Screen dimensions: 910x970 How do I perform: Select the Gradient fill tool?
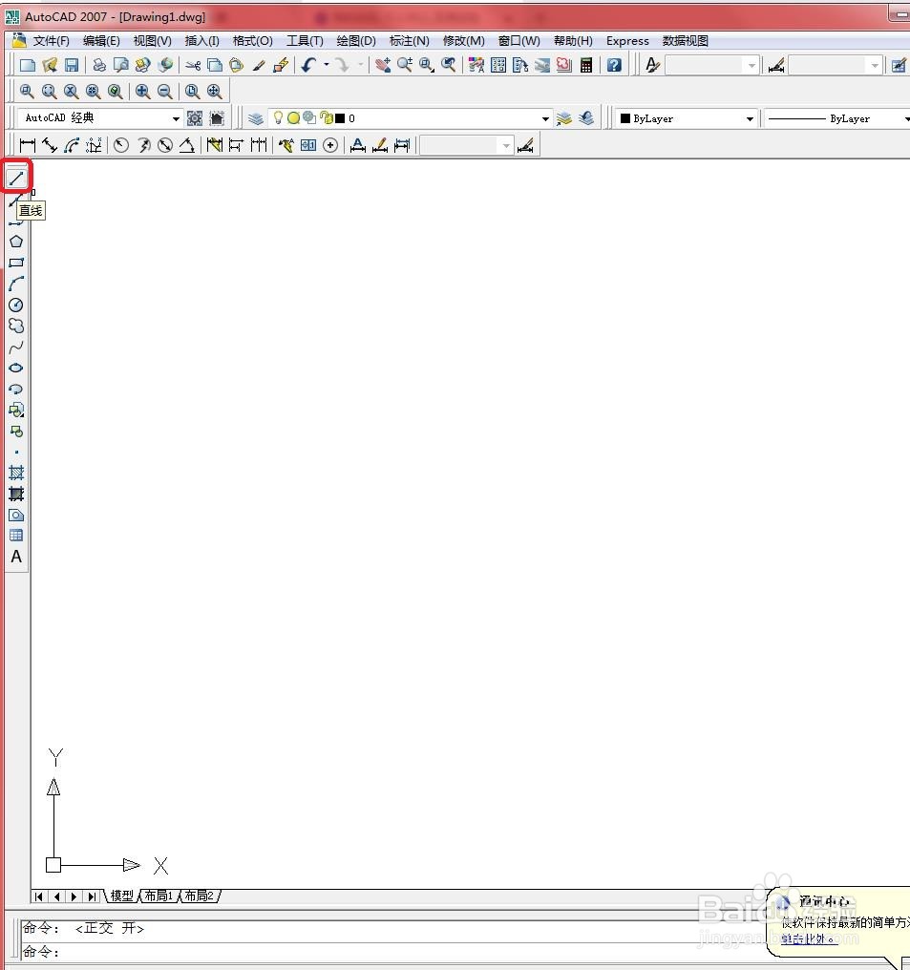pyautogui.click(x=16, y=495)
